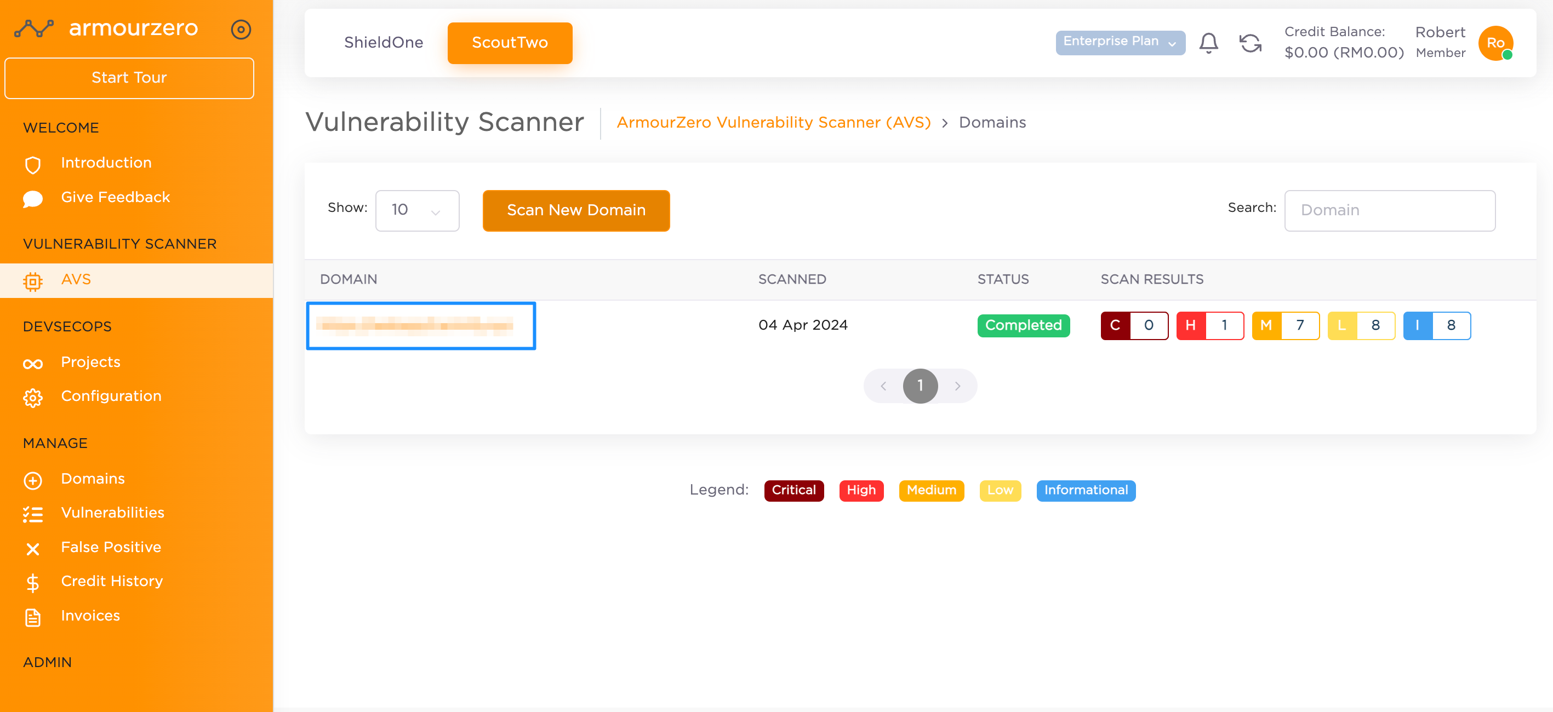Viewport: 1553px width, 712px height.
Task: Click the AVS chip icon
Action: tap(32, 282)
